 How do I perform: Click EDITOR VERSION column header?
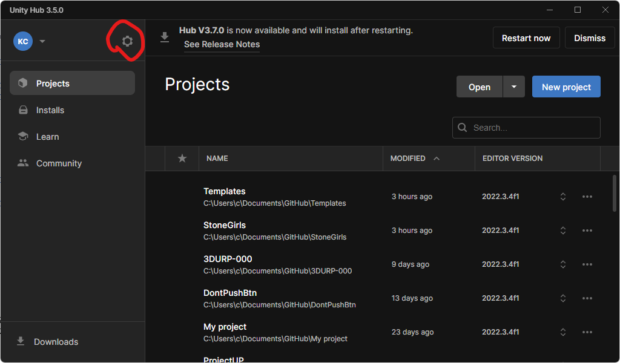[512, 159]
